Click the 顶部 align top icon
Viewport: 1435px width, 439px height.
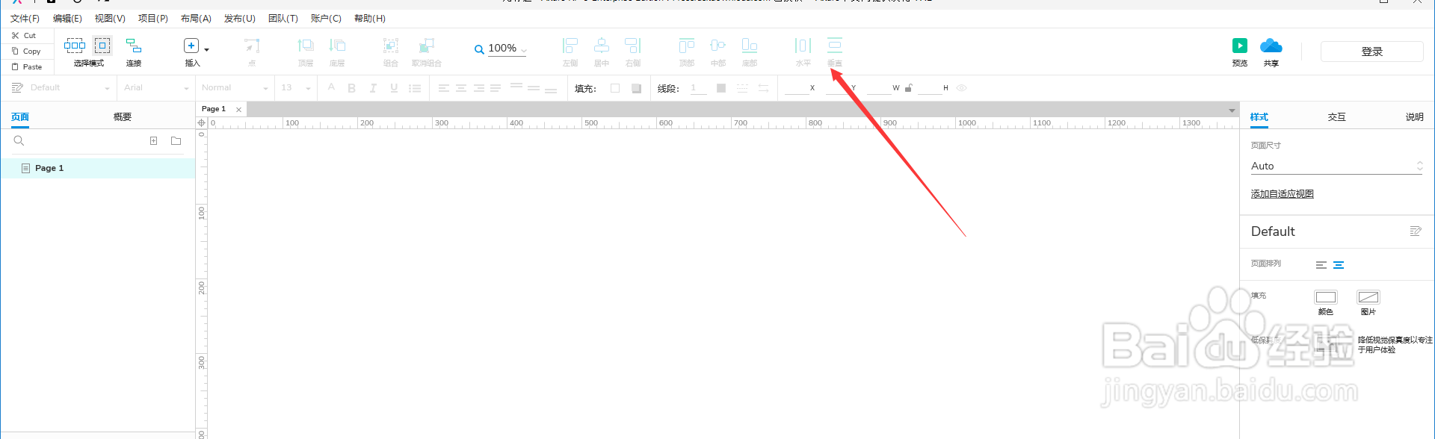point(687,46)
